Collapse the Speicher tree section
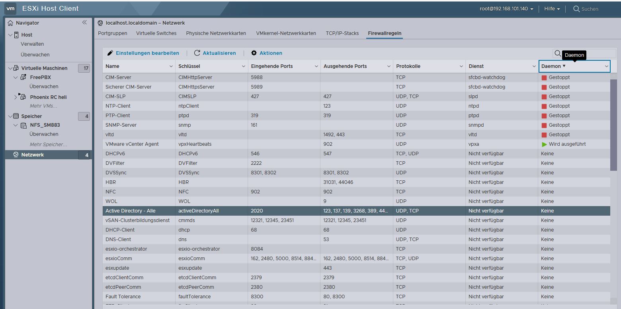Screen dimensions: 621x309 point(10,116)
